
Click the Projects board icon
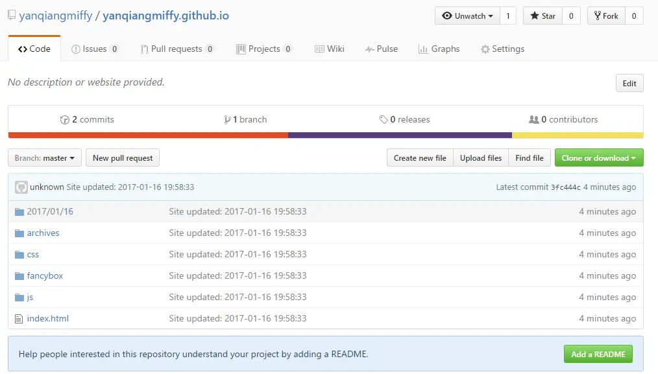[x=241, y=49]
